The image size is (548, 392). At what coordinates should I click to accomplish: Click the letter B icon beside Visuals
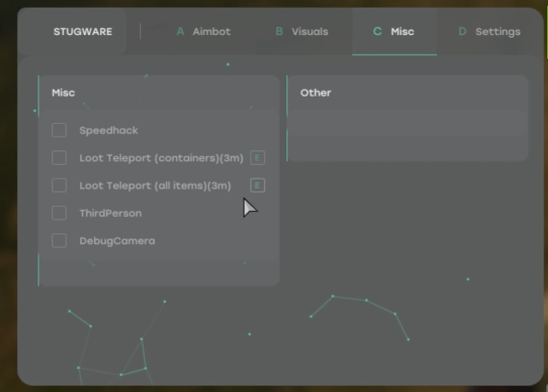(x=280, y=32)
